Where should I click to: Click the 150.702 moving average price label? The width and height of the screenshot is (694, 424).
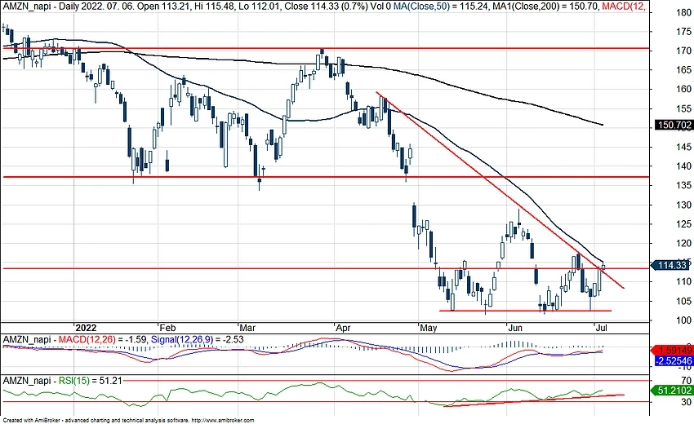click(674, 126)
